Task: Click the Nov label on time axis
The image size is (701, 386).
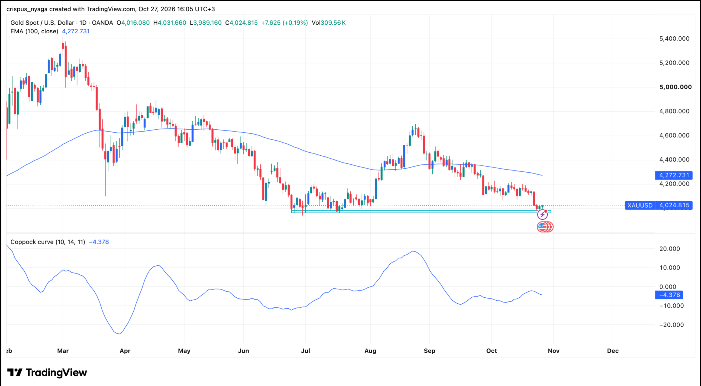Action: coord(553,351)
